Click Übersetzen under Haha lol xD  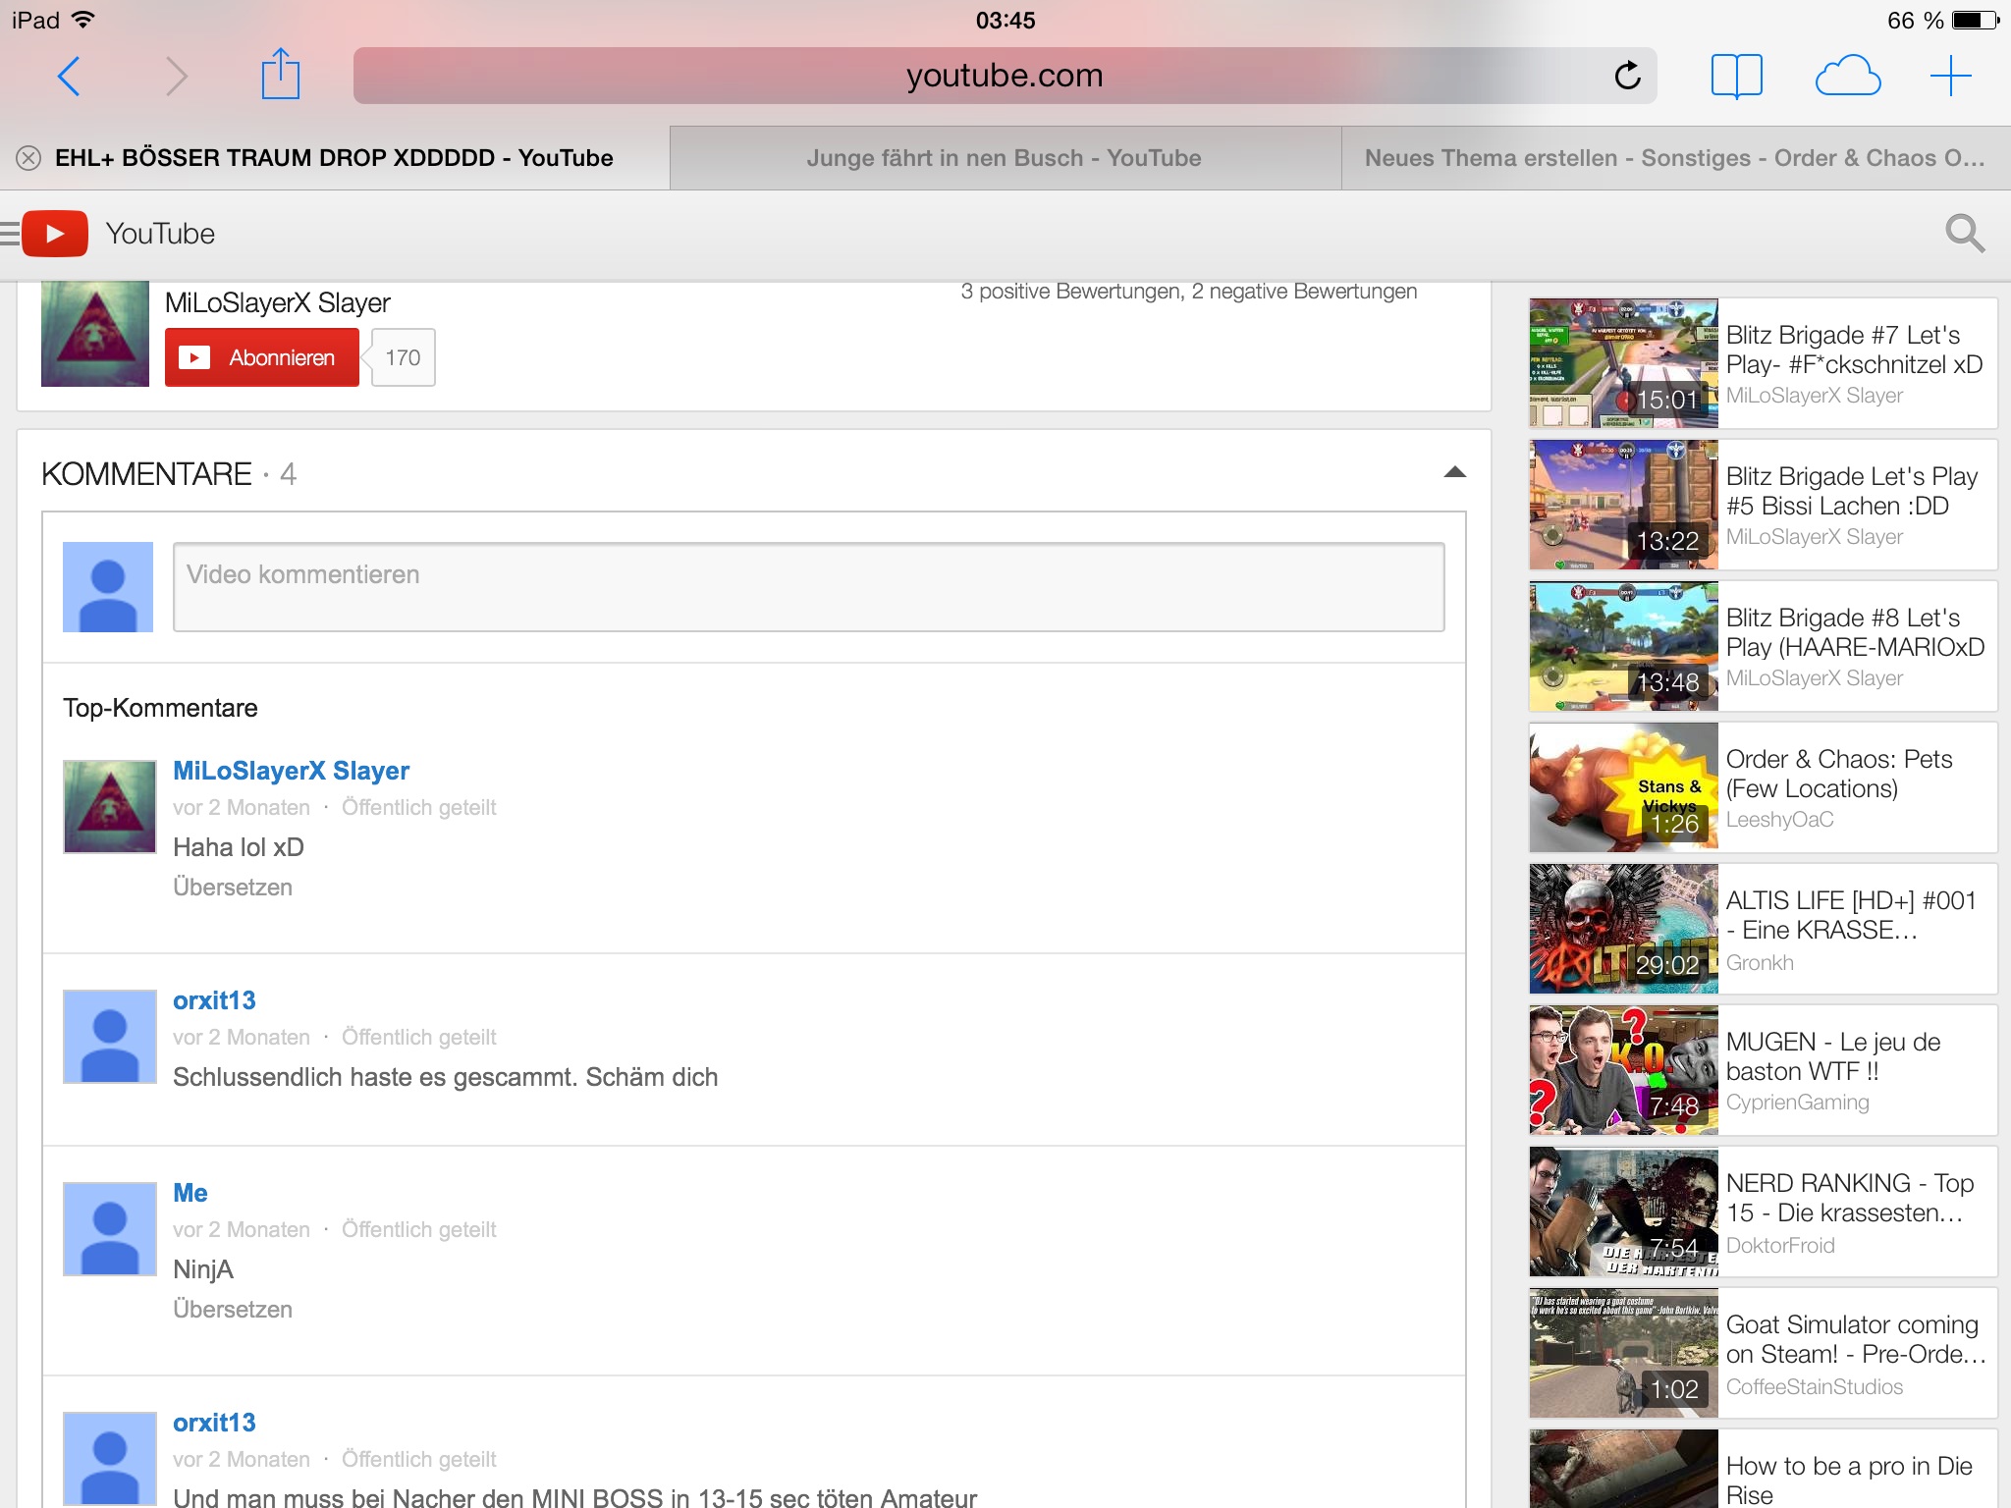coord(233,887)
